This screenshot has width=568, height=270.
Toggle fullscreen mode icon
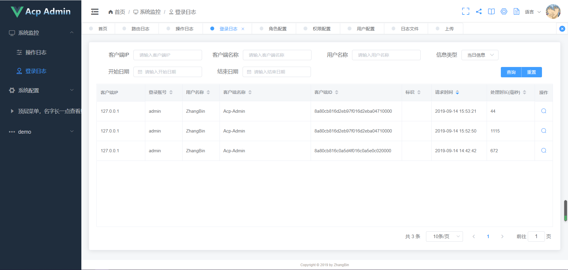[466, 12]
